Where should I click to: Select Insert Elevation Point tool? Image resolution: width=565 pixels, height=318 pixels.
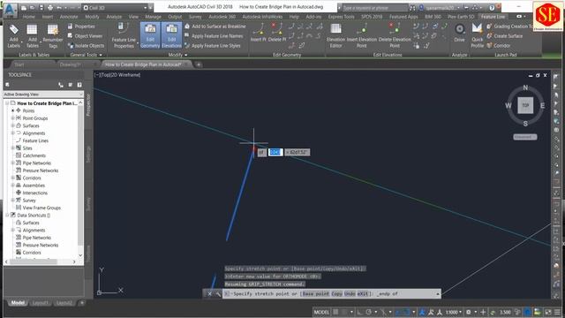tap(361, 35)
